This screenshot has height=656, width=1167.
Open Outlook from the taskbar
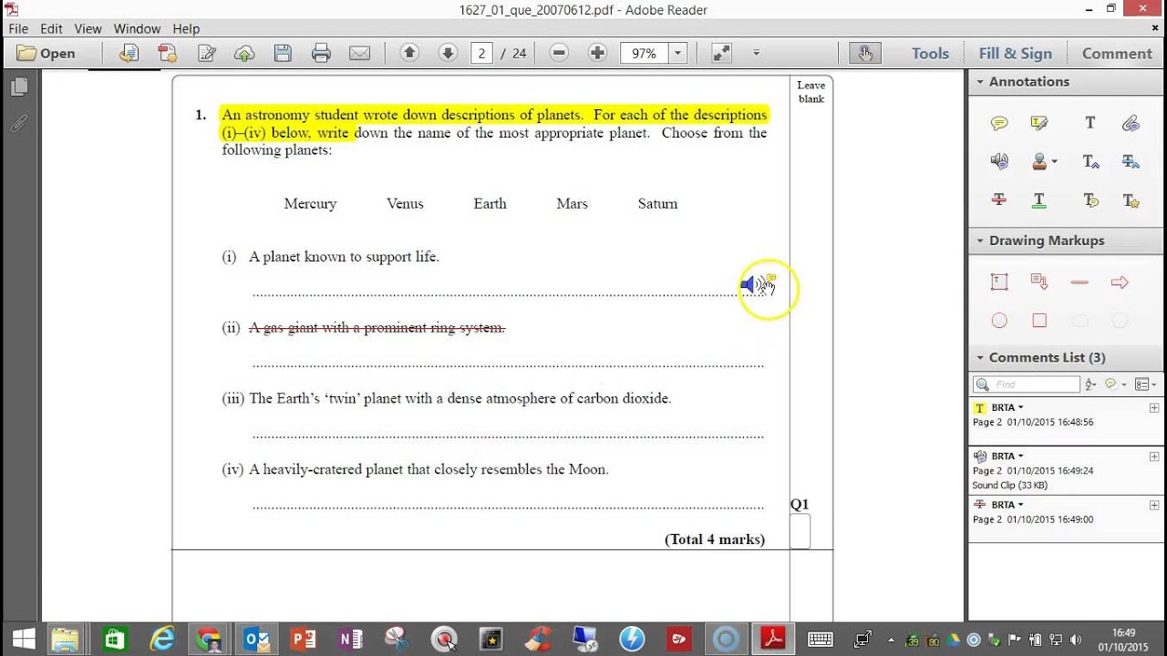click(256, 640)
